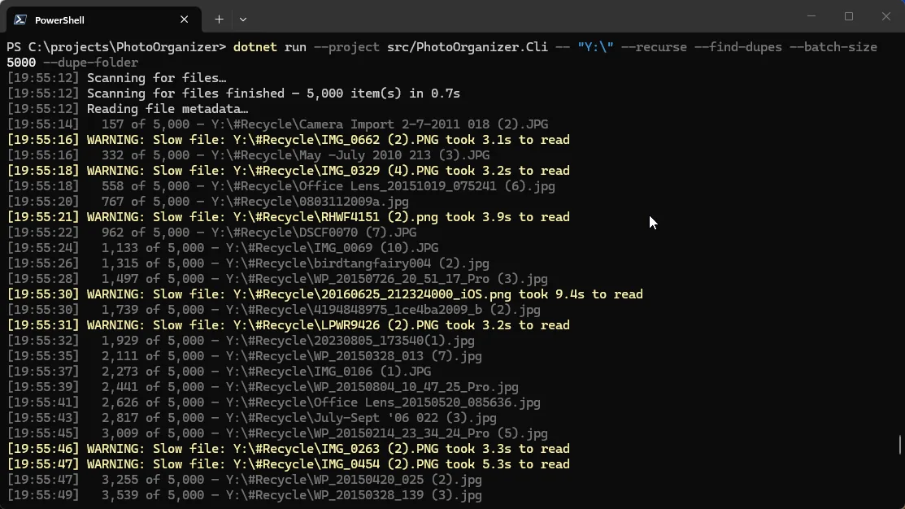
Task: Click the 'PS C:\projects\PhotoOrganizer>' prompt
Action: point(116,46)
